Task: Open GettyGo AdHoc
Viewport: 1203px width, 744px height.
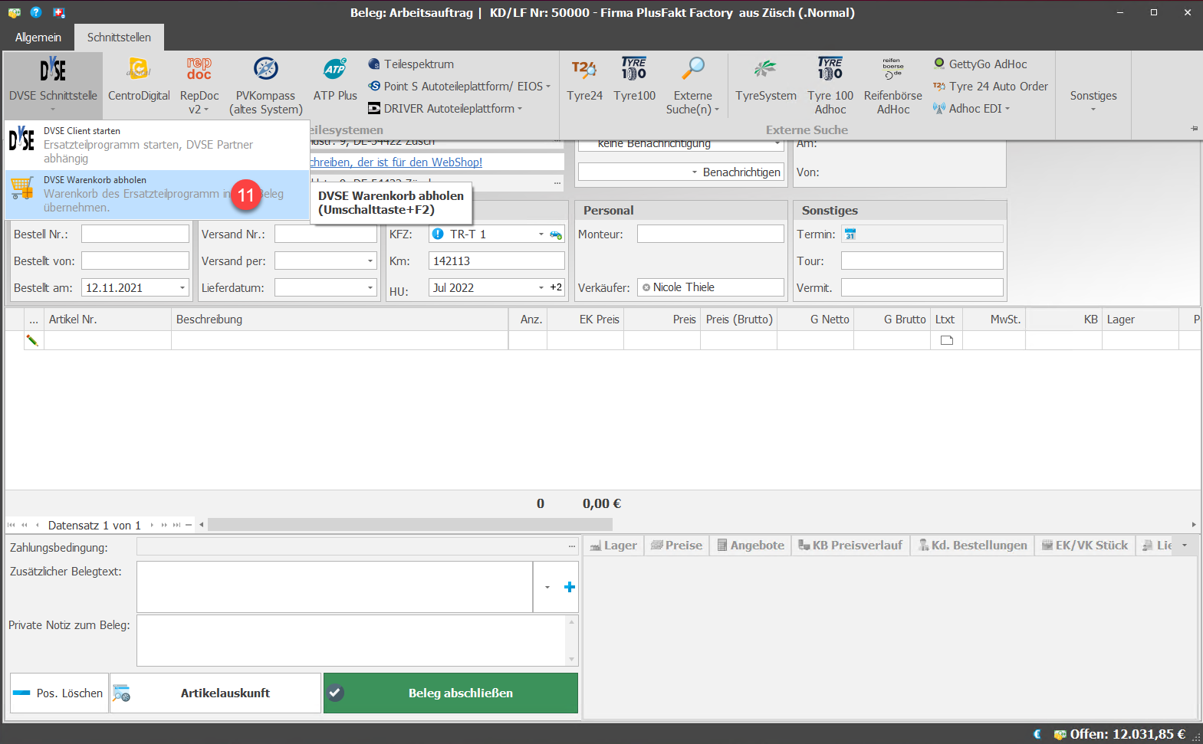Action: 980,64
